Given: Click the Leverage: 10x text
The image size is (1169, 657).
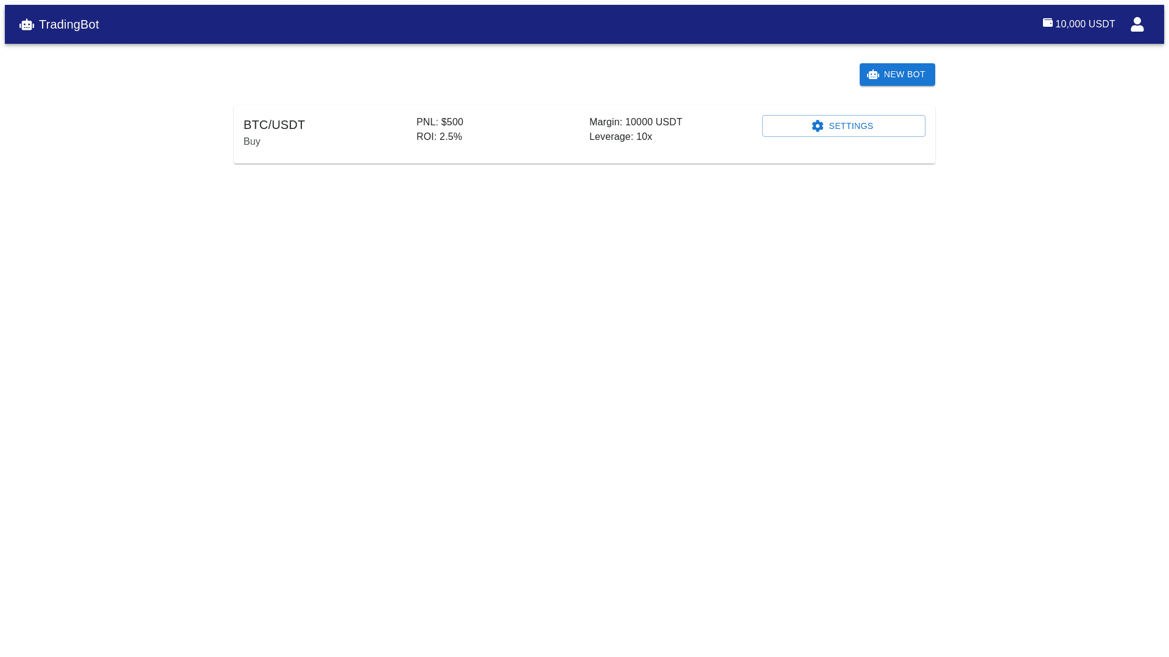Looking at the screenshot, I should 620,137.
